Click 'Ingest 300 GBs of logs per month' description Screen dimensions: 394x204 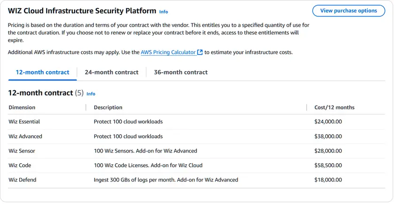[166, 180]
